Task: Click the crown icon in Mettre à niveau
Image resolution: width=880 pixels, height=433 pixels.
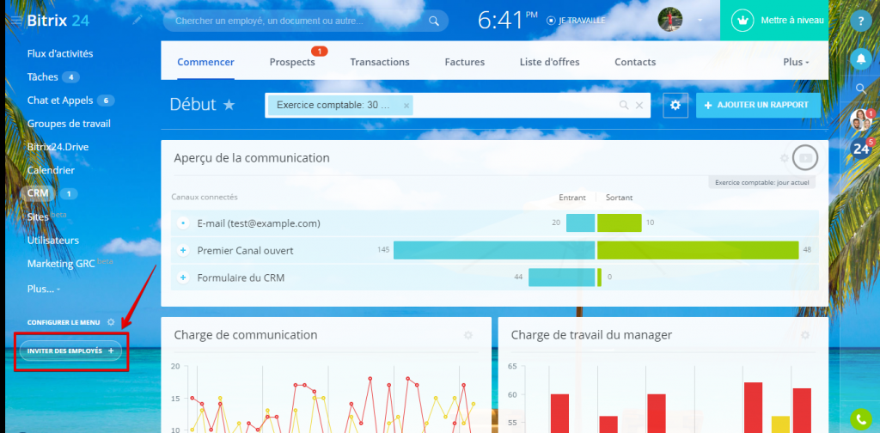Action: coord(742,21)
